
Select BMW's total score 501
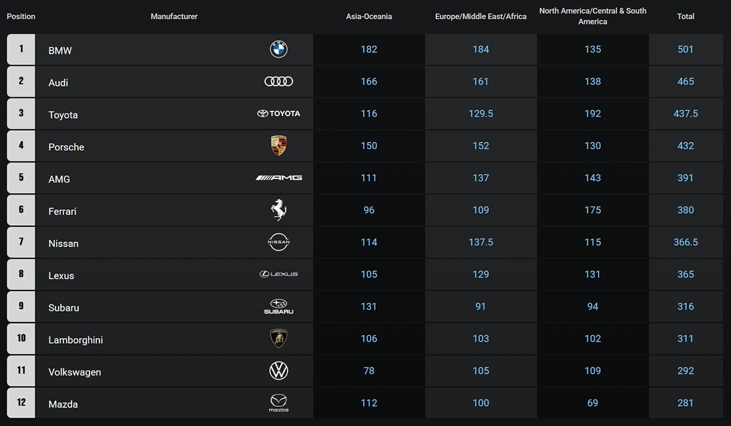pos(685,49)
